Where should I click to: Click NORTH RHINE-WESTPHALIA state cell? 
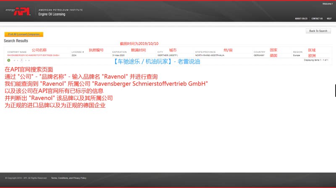[x=210, y=55]
